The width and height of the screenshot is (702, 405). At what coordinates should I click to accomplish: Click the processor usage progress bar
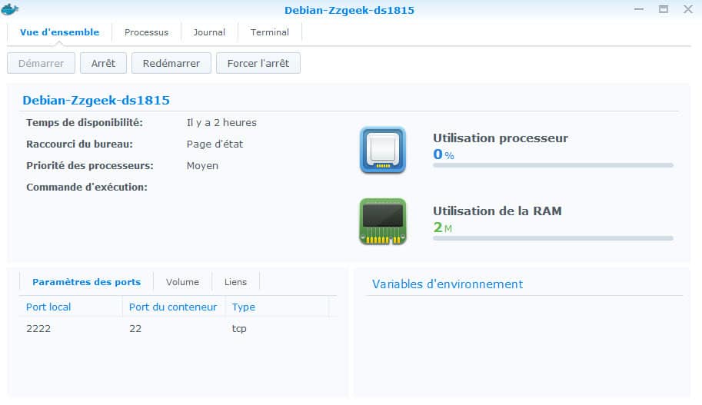click(553, 165)
